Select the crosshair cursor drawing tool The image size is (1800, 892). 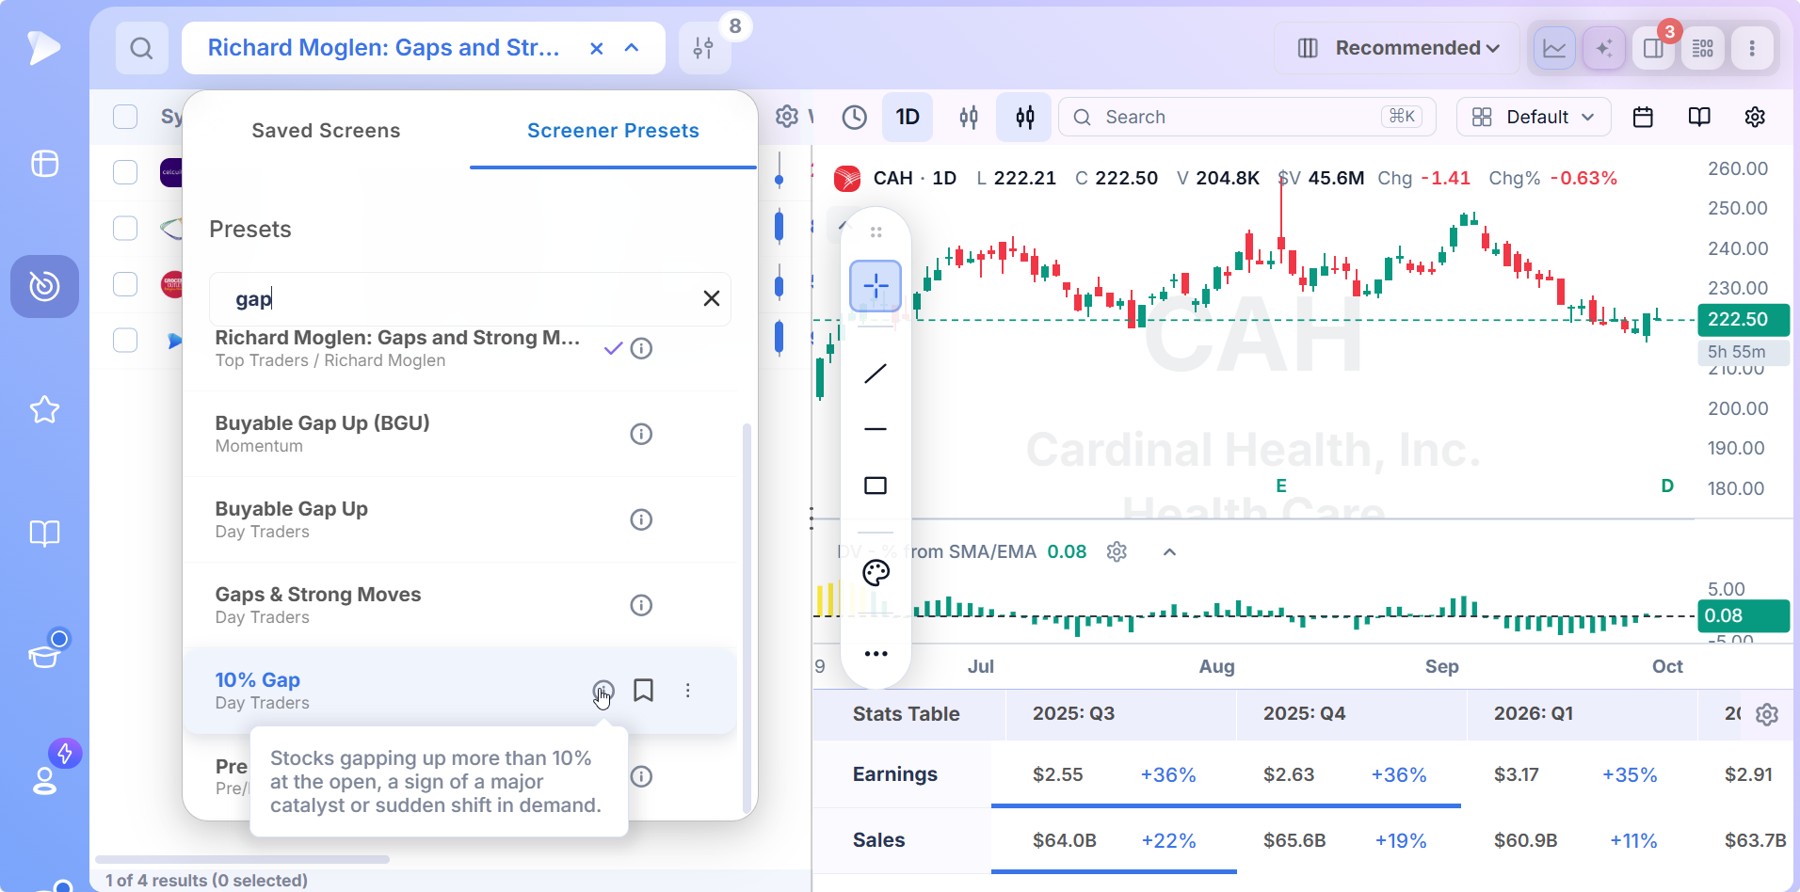pyautogui.click(x=876, y=285)
